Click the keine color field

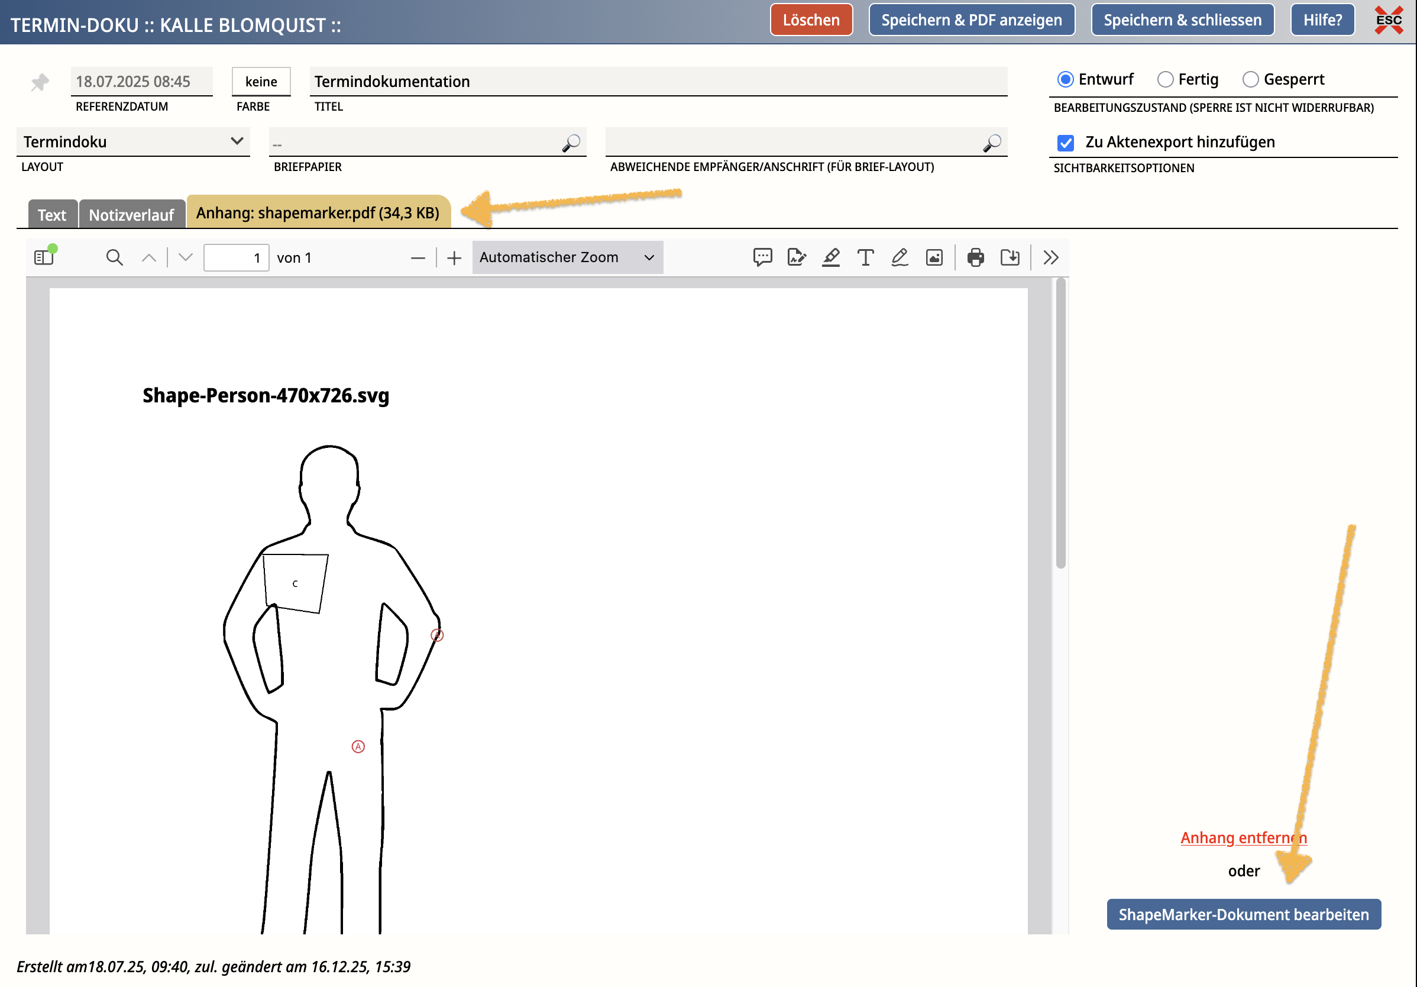coord(261,82)
